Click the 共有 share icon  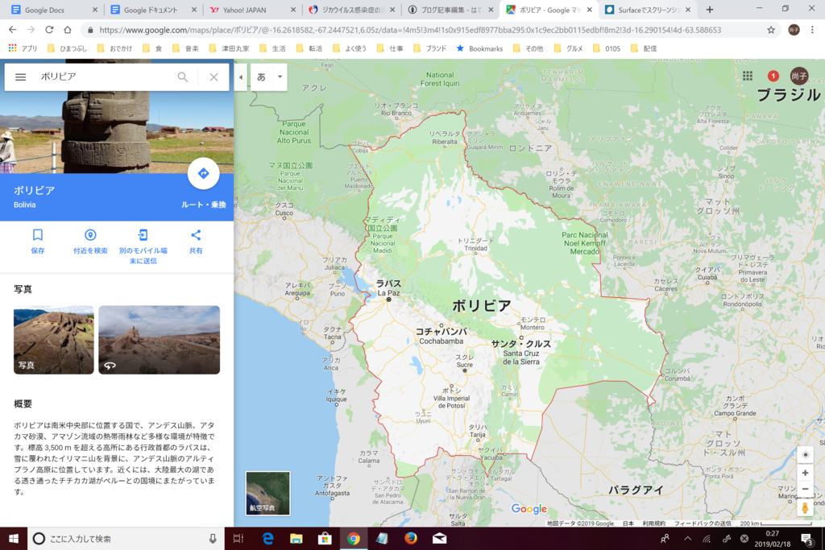(x=196, y=235)
